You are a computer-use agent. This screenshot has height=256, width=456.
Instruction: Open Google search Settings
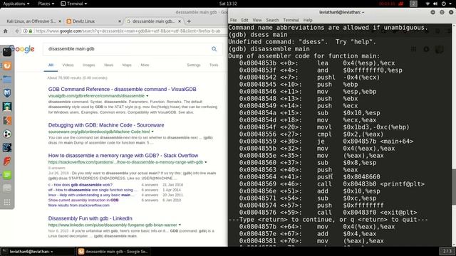194,65
